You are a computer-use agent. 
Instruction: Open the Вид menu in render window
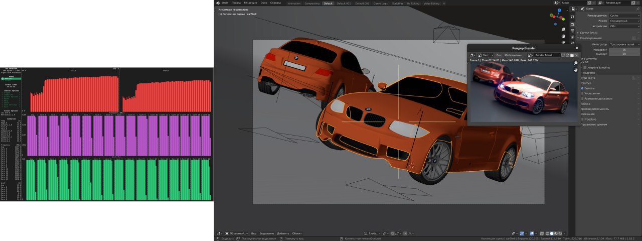click(x=499, y=55)
